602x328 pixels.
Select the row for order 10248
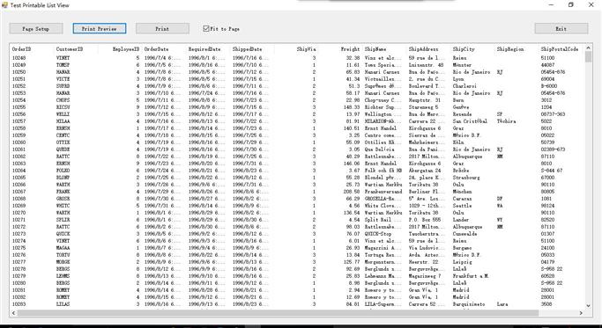(297, 58)
